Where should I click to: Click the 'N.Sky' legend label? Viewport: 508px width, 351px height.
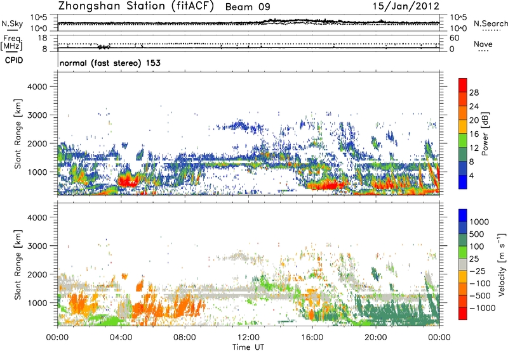[12, 23]
